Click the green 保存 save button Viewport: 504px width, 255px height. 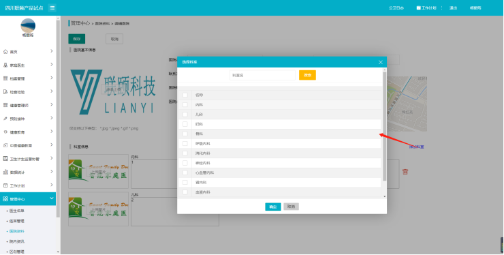76,39
